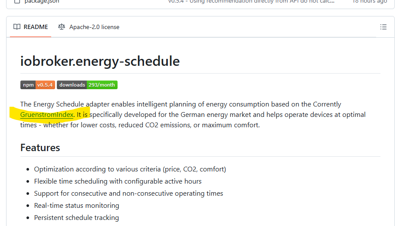The width and height of the screenshot is (403, 226).
Task: Click the 'Persistent schedule tracking' bullet
Action: [76, 217]
